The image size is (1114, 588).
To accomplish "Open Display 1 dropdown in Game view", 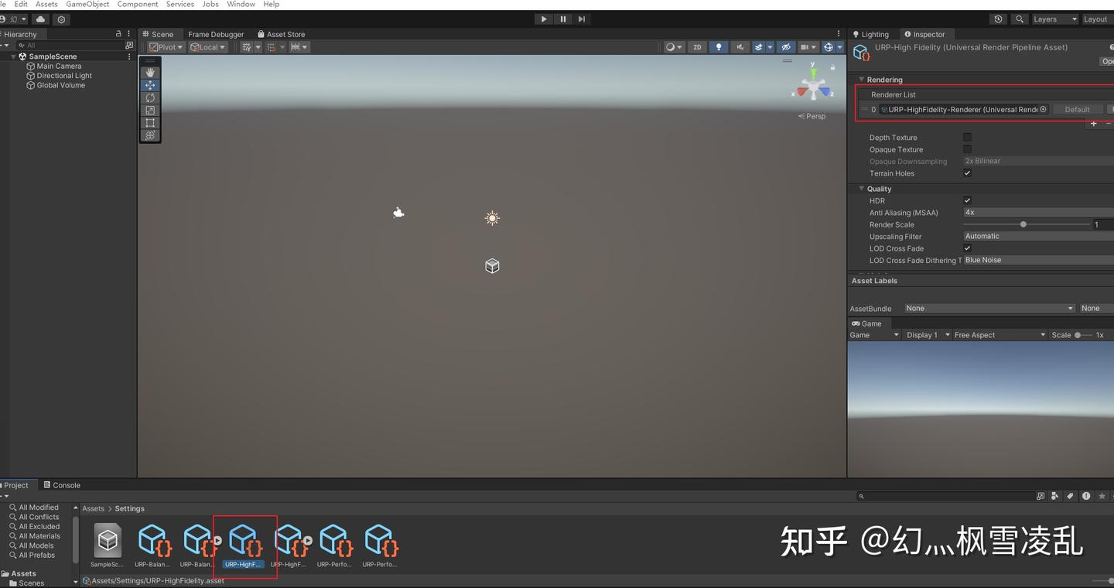I will [927, 335].
